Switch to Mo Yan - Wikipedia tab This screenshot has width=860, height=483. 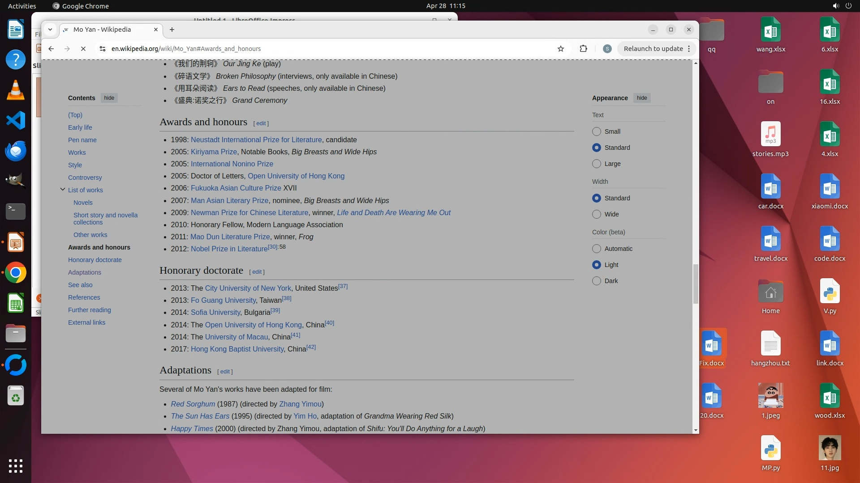(x=102, y=30)
